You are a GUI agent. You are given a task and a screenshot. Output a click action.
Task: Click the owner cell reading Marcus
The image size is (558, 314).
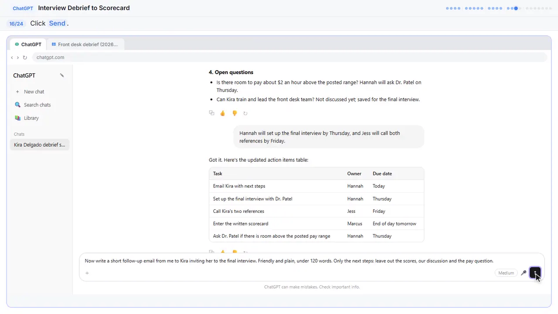tap(355, 224)
